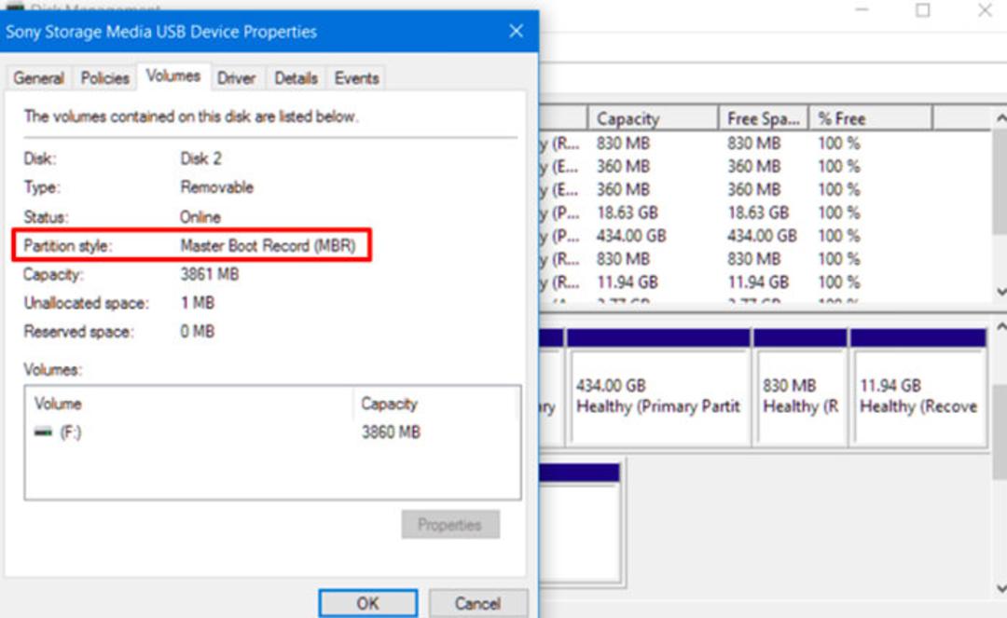Select the 434.00 GB capacity cell in volume list
The height and width of the screenshot is (618, 1007).
tap(630, 236)
